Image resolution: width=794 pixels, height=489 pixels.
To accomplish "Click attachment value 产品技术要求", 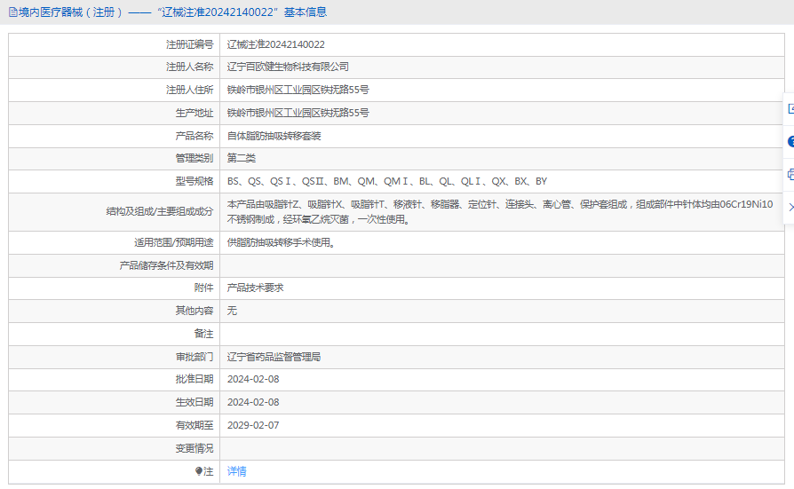I will click(255, 288).
